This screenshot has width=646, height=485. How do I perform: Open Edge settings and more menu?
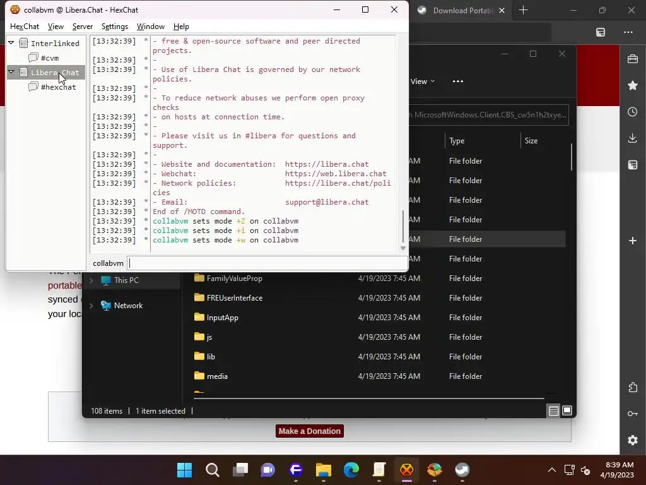click(628, 32)
